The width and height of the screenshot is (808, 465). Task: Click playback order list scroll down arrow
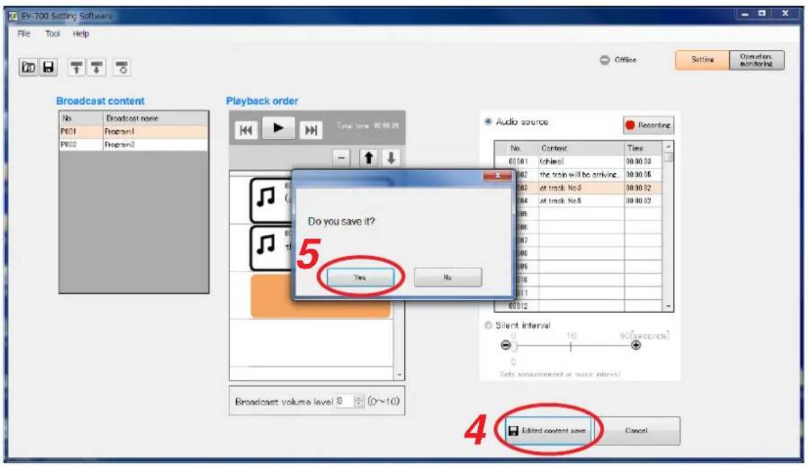(399, 375)
